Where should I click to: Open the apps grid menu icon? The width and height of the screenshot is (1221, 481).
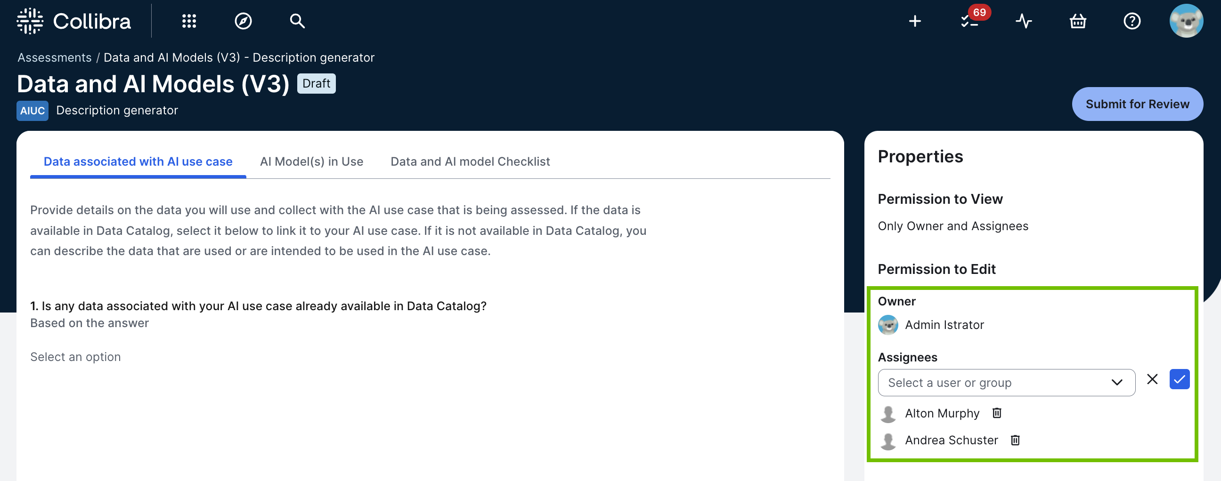[x=188, y=21]
